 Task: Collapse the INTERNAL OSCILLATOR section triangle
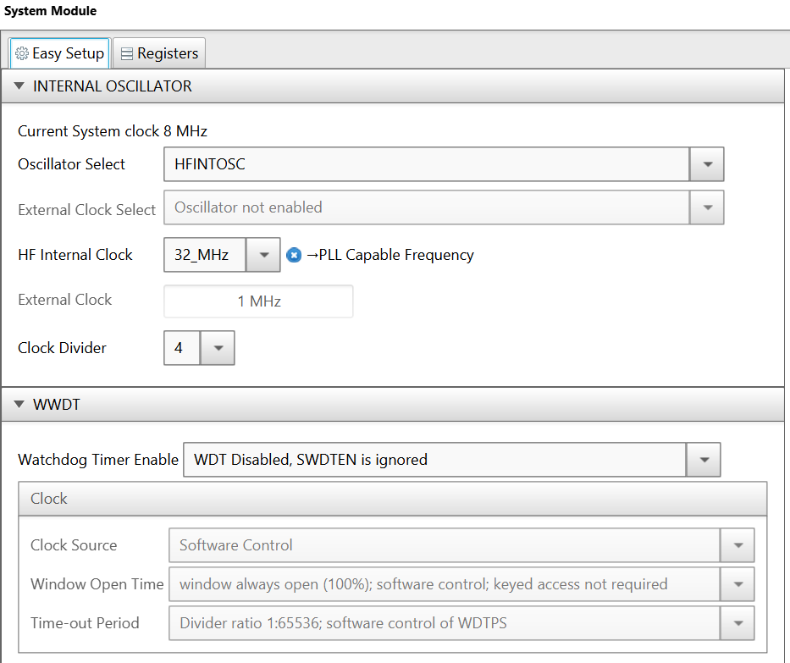pos(19,86)
